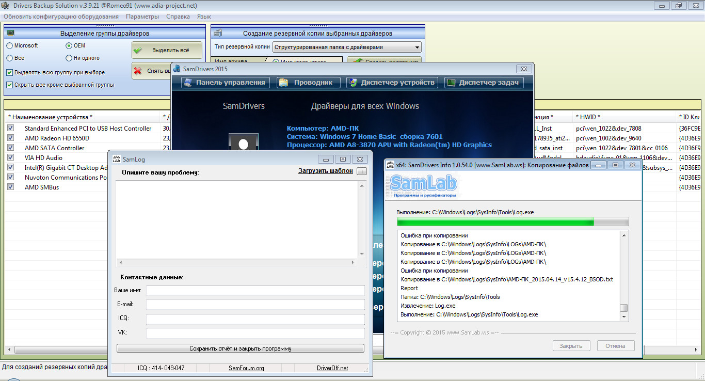Click SamLog text area horizontal scrollbar

click(x=237, y=262)
